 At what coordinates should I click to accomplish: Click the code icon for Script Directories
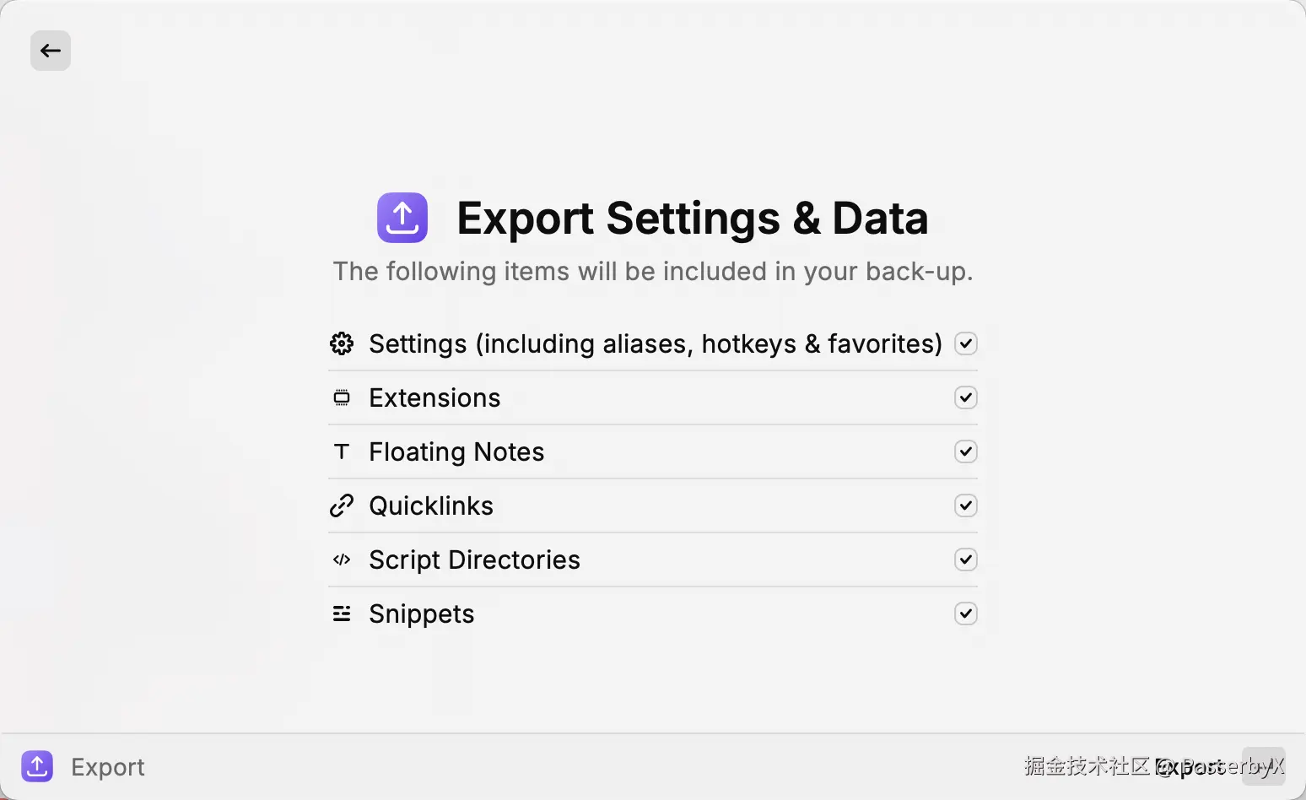[x=342, y=559]
